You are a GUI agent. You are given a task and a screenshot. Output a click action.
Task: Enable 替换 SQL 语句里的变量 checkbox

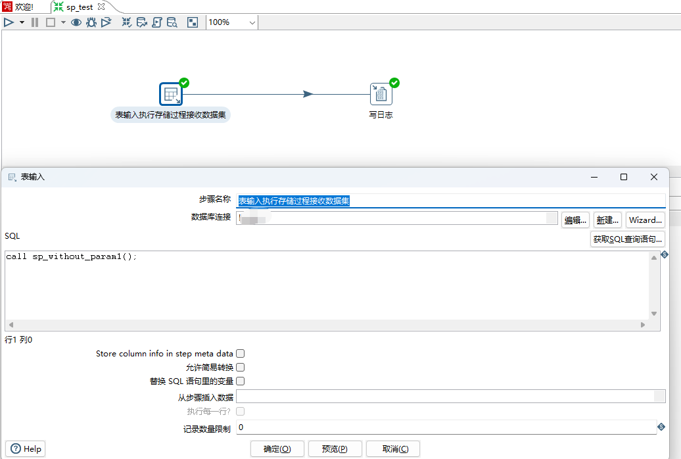[x=240, y=381]
